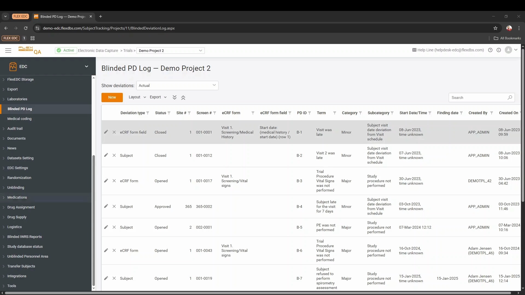Collapse the EDC sidebar section chevron
The image size is (525, 295).
click(86, 66)
